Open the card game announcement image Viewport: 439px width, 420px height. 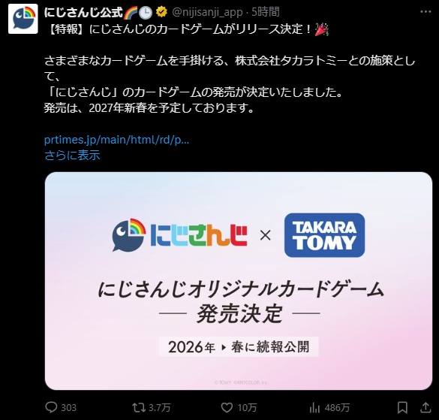click(239, 281)
